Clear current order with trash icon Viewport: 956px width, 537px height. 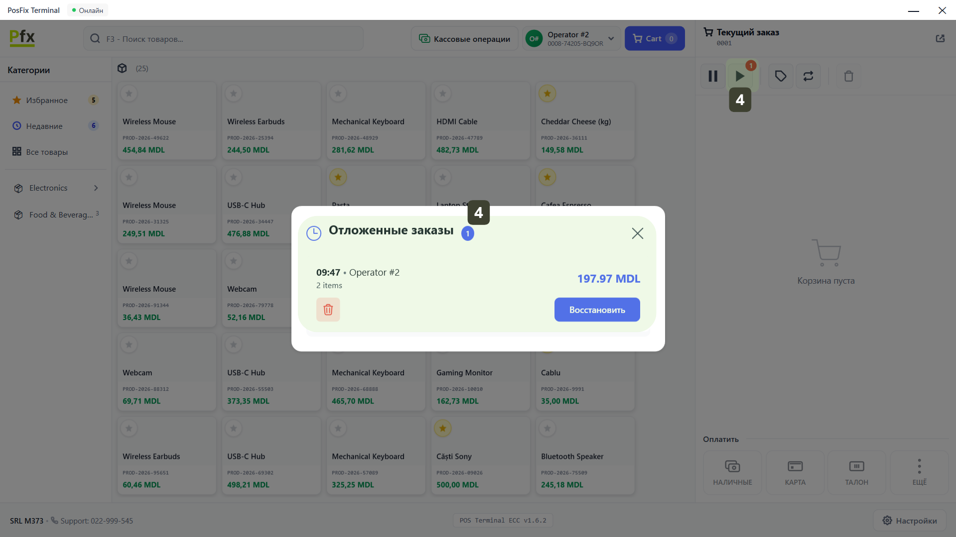tap(848, 76)
